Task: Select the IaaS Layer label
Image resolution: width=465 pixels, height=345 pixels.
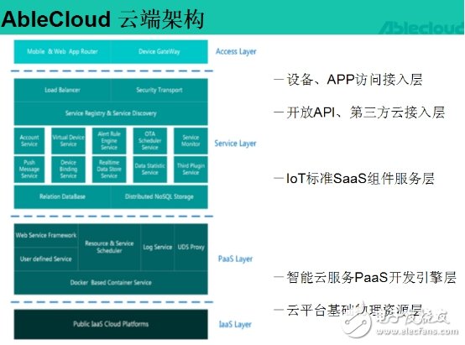Action: [x=235, y=325]
